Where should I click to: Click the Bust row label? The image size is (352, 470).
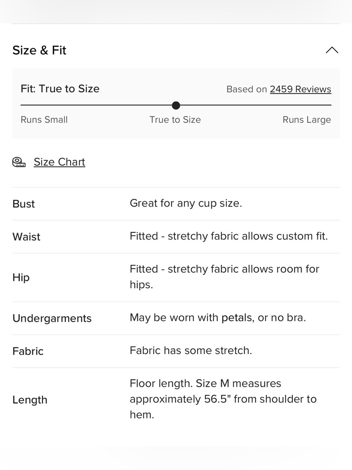click(24, 204)
